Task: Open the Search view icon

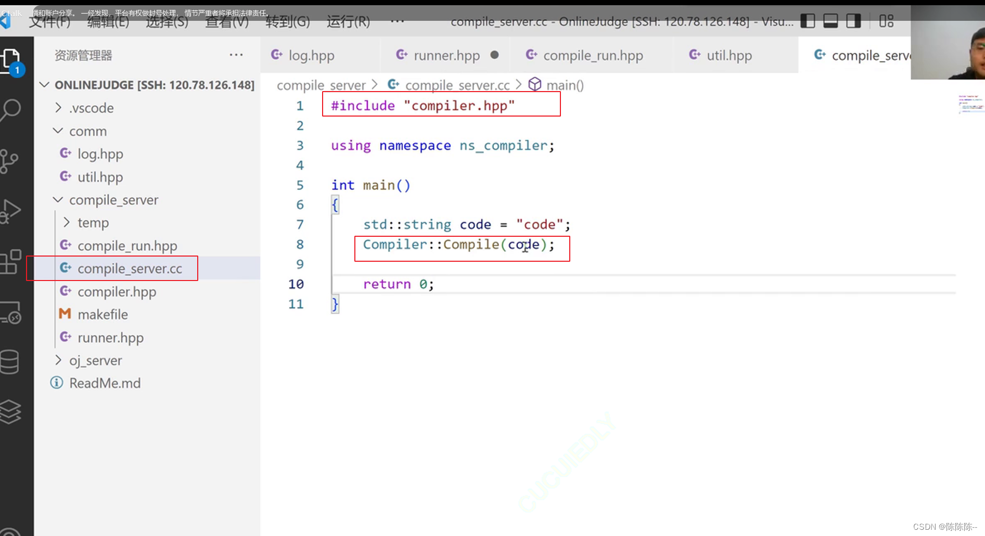Action: click(x=10, y=110)
